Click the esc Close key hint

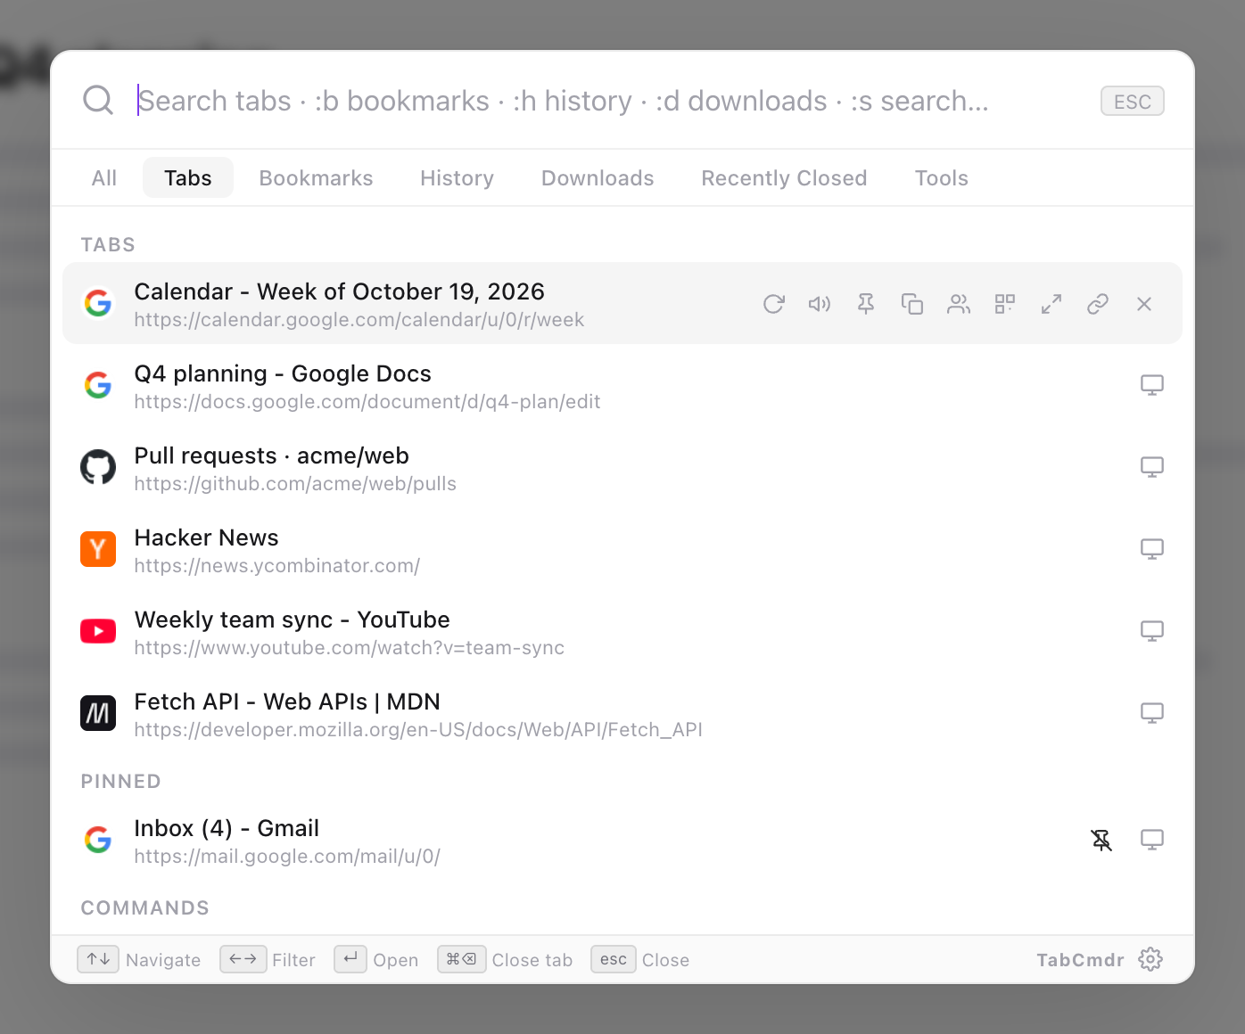[640, 959]
